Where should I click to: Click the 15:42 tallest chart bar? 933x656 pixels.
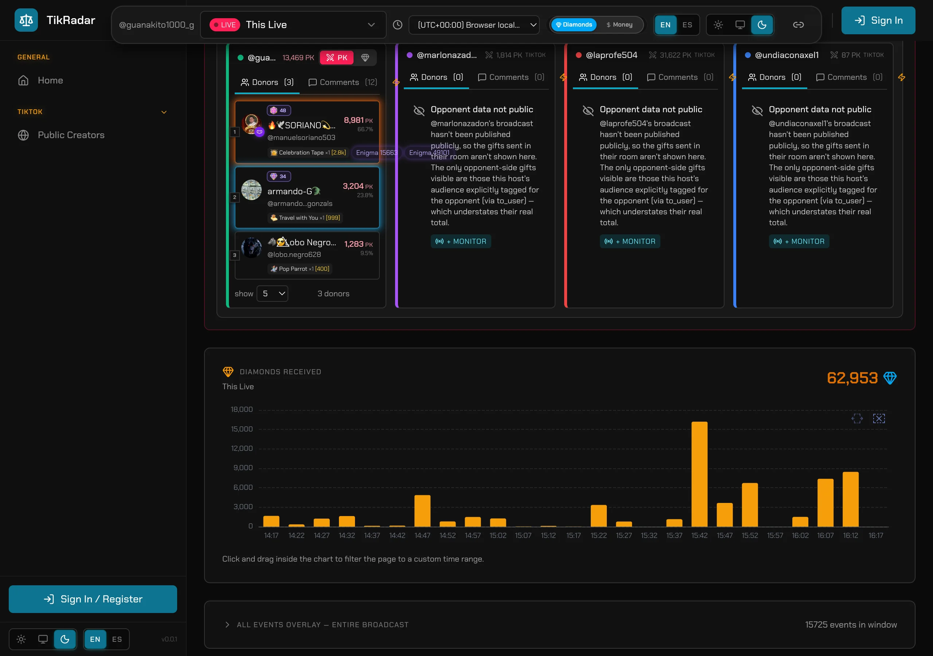point(699,474)
